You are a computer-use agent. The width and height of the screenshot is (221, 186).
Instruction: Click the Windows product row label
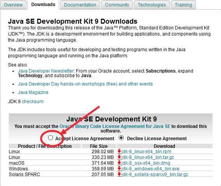click(x=18, y=169)
